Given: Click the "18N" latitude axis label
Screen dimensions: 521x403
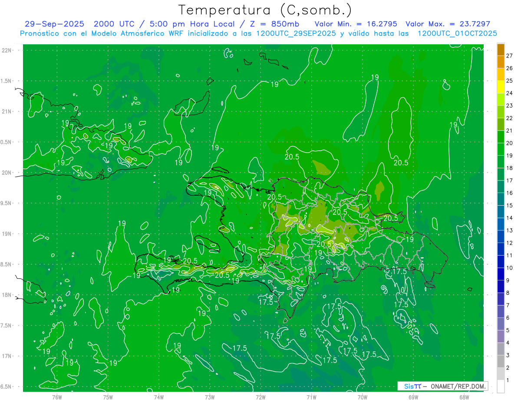Looking at the screenshot, I should [x=7, y=295].
